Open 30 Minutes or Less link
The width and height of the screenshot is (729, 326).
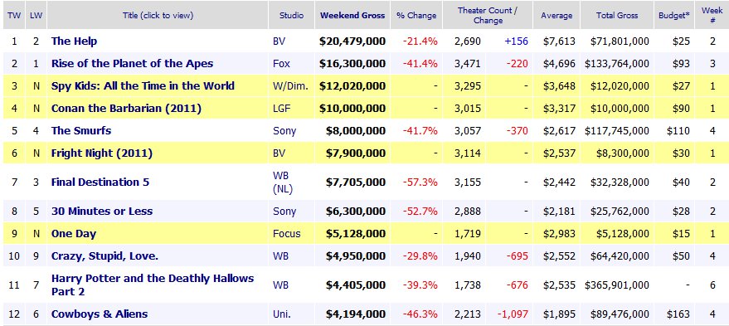pyautogui.click(x=102, y=212)
